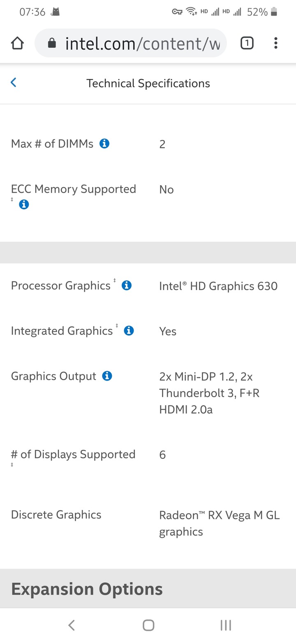Show info for Integrated Graphics
This screenshot has height=642, width=296.
(129, 330)
